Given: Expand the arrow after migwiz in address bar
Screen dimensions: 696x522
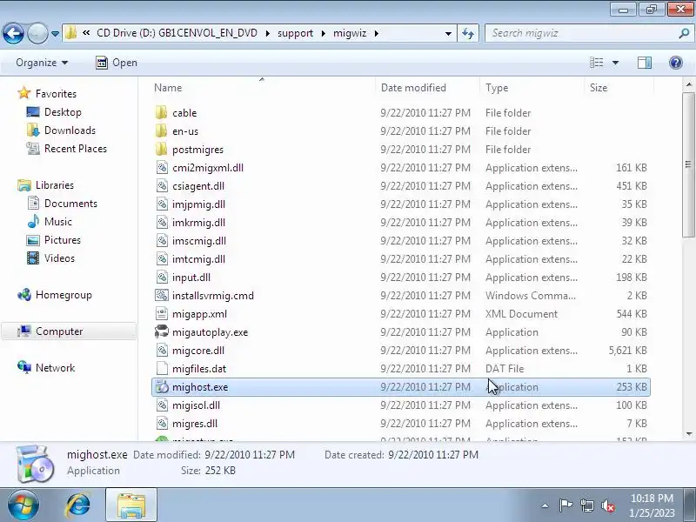Looking at the screenshot, I should point(377,33).
